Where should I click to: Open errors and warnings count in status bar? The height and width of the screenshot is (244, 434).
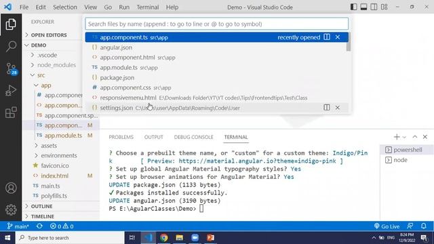coord(62,226)
